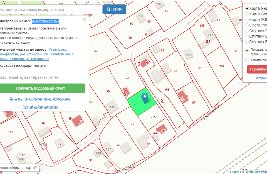Select the OpenStreetMap base layer
The image size is (267, 174).
247,25
